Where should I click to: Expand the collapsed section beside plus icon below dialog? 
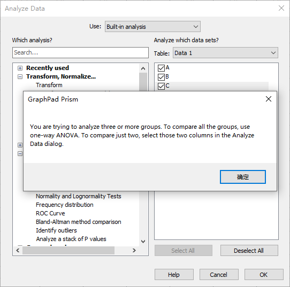point(20,145)
